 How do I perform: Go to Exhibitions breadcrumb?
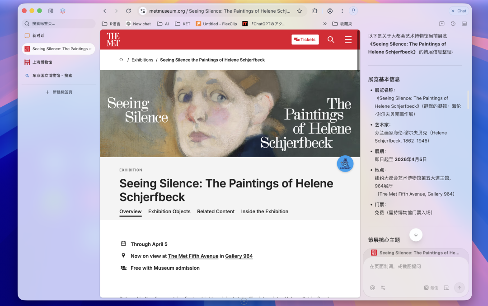tap(142, 60)
